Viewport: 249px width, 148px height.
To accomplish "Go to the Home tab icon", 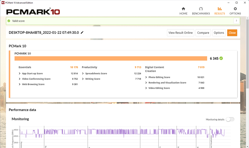I will (183, 9).
